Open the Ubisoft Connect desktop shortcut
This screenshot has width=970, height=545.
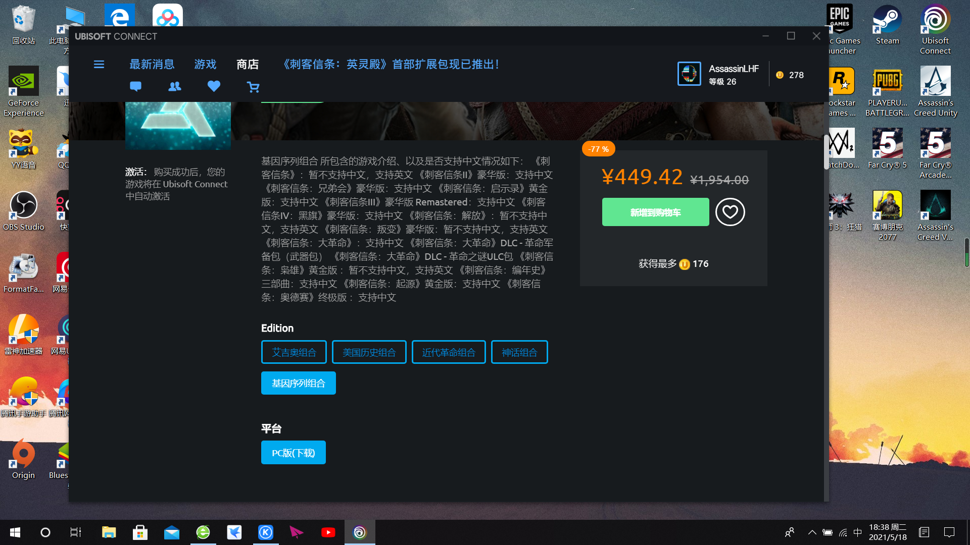point(935,29)
